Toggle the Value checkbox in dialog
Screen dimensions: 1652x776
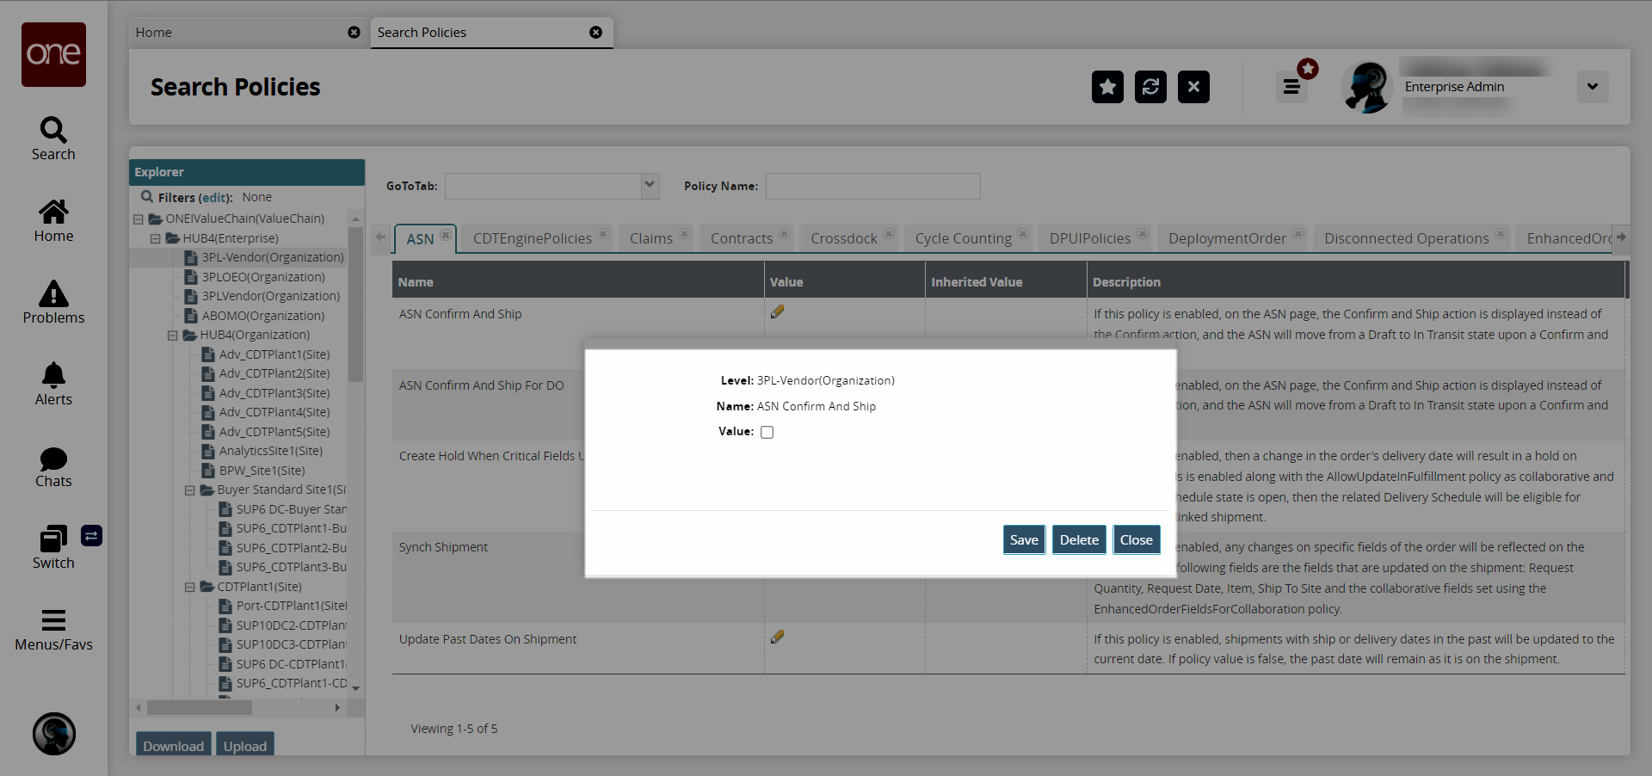tap(767, 433)
